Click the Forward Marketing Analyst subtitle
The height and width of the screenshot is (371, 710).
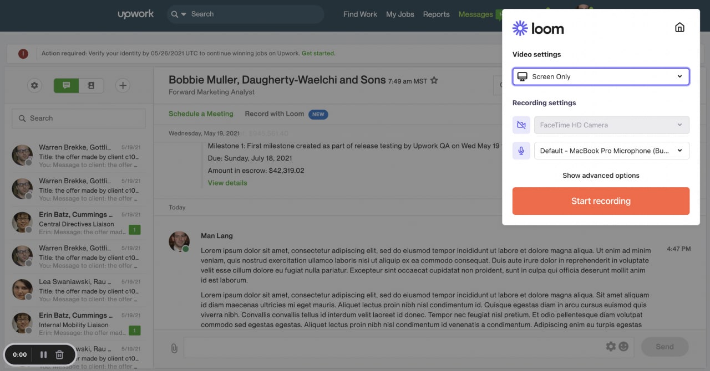[x=212, y=92]
